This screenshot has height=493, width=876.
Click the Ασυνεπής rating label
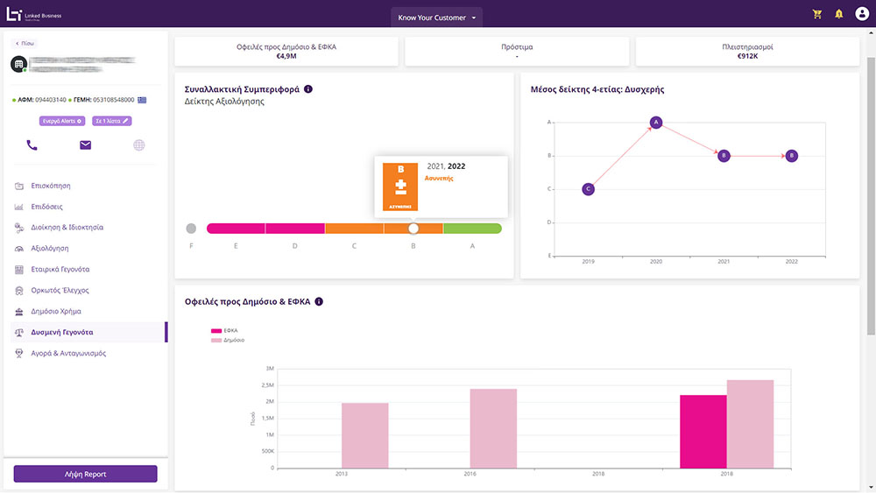point(439,178)
